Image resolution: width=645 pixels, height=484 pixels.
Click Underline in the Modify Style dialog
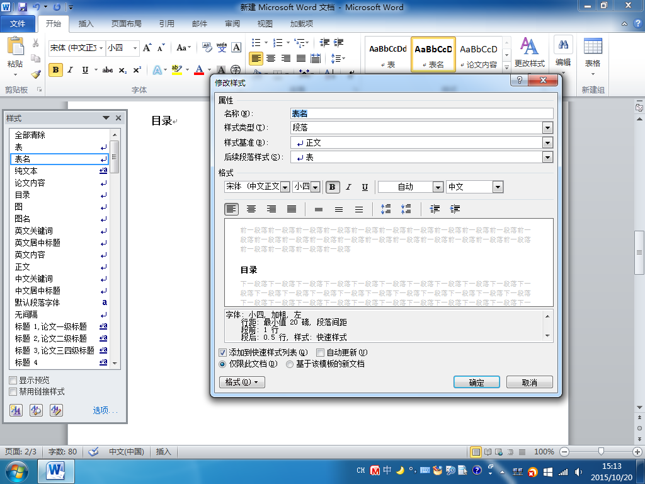[x=365, y=187]
